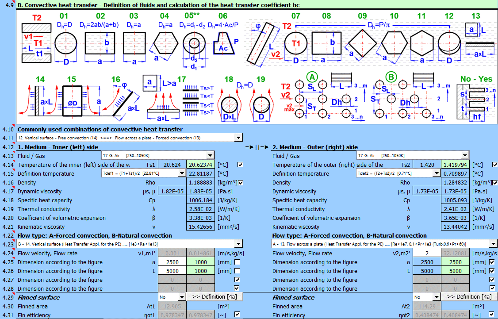Click the flow velocity v2 input field
This screenshot has width=498, height=319.
click(427, 254)
